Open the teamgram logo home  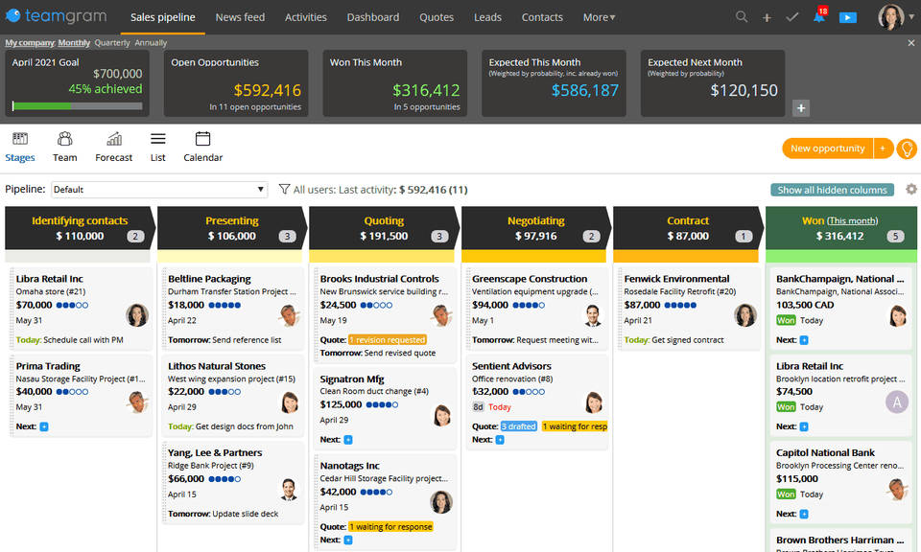[57, 16]
